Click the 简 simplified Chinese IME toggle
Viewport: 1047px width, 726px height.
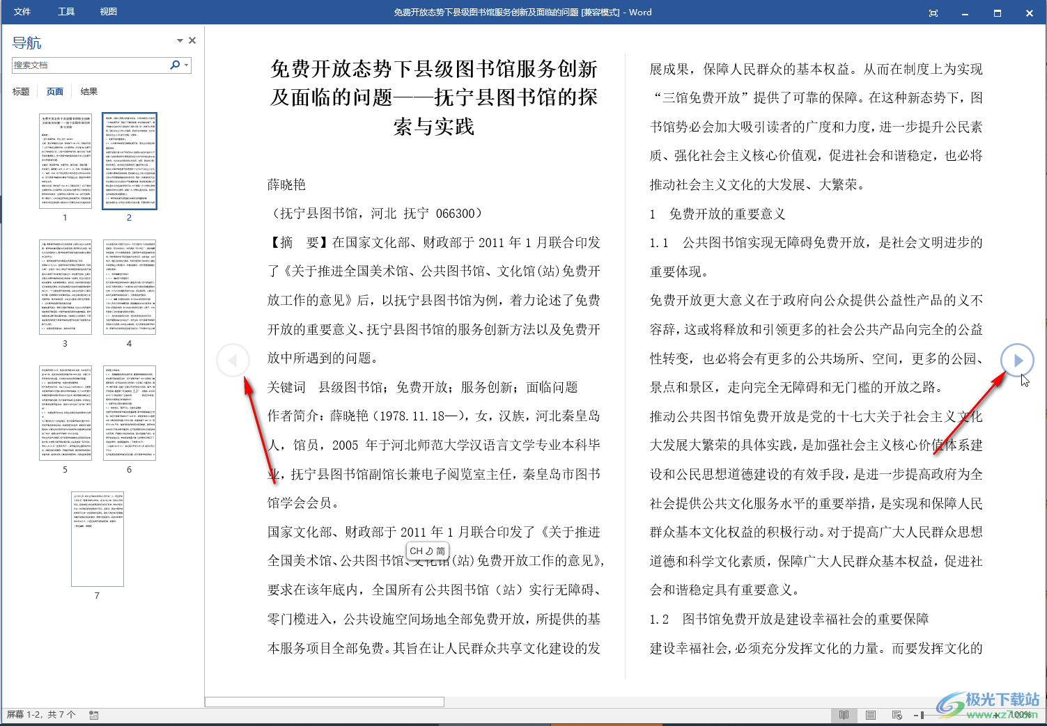pos(440,551)
